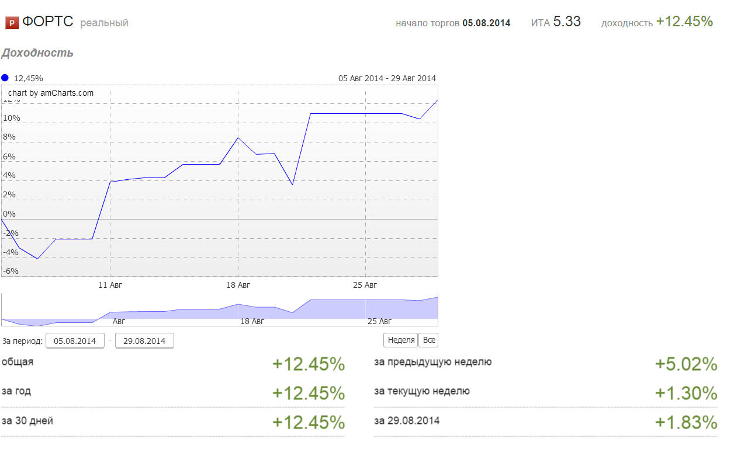741x456 pixels.
Task: Click the ИТА 5.33 value in header
Action: pyautogui.click(x=566, y=22)
